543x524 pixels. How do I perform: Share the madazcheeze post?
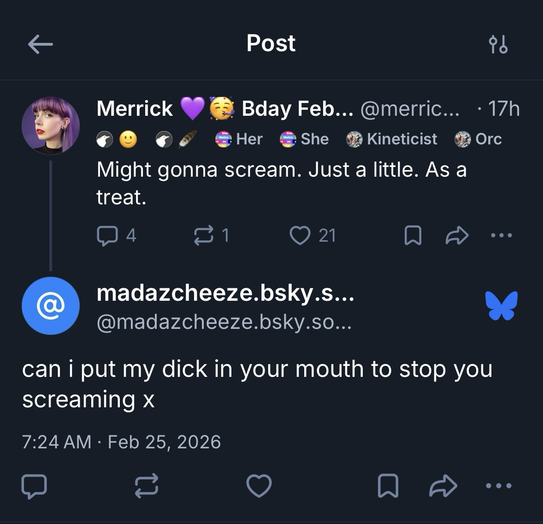point(443,486)
